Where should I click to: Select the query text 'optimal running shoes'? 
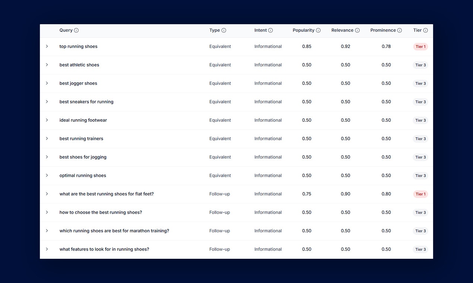tap(83, 175)
